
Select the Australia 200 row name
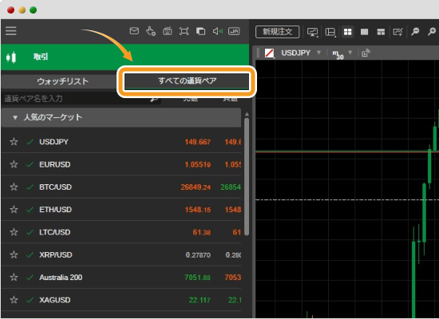click(61, 278)
